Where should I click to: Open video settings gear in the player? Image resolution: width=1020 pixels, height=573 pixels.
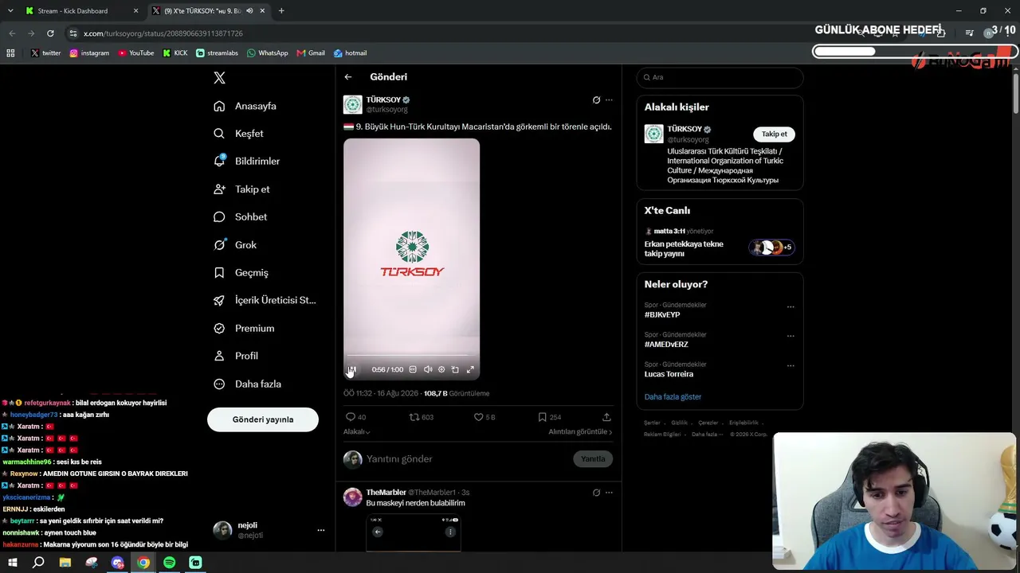point(441,369)
